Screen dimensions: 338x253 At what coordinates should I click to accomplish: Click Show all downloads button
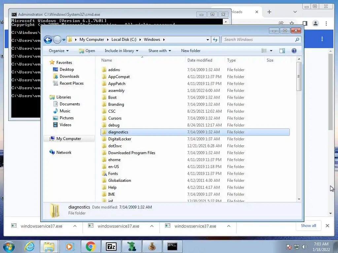point(309,225)
